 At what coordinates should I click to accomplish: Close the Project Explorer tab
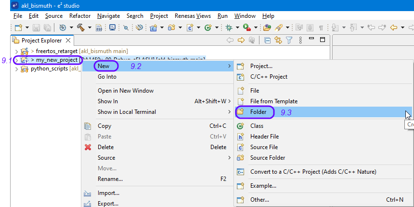tap(68, 40)
